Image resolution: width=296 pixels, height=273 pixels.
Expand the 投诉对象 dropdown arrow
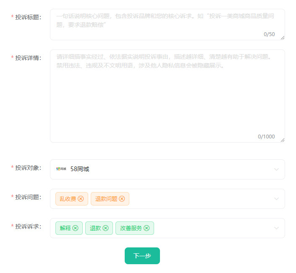276,169
